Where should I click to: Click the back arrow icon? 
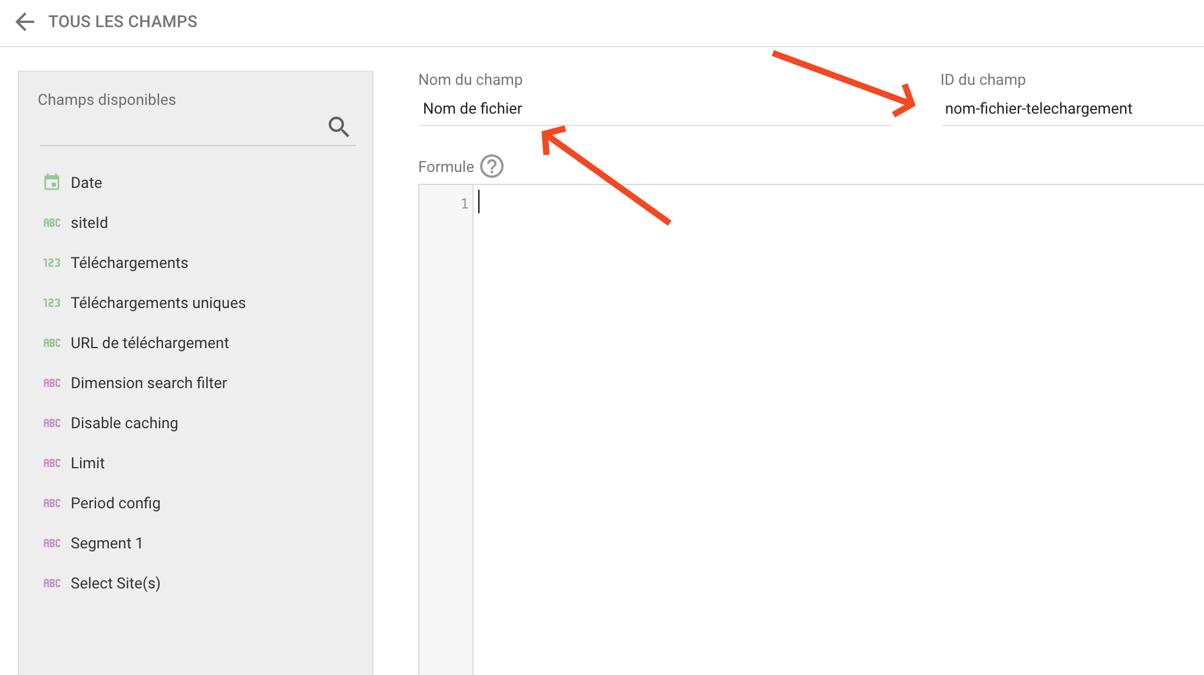pyautogui.click(x=25, y=22)
